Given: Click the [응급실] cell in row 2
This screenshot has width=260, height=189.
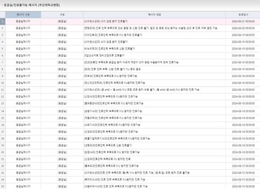Looking at the screenshot, I should coord(62,28).
